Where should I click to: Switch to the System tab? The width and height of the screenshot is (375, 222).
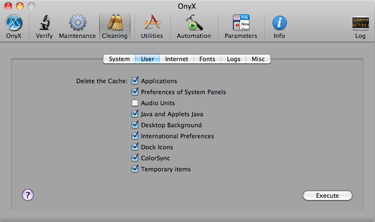[119, 59]
